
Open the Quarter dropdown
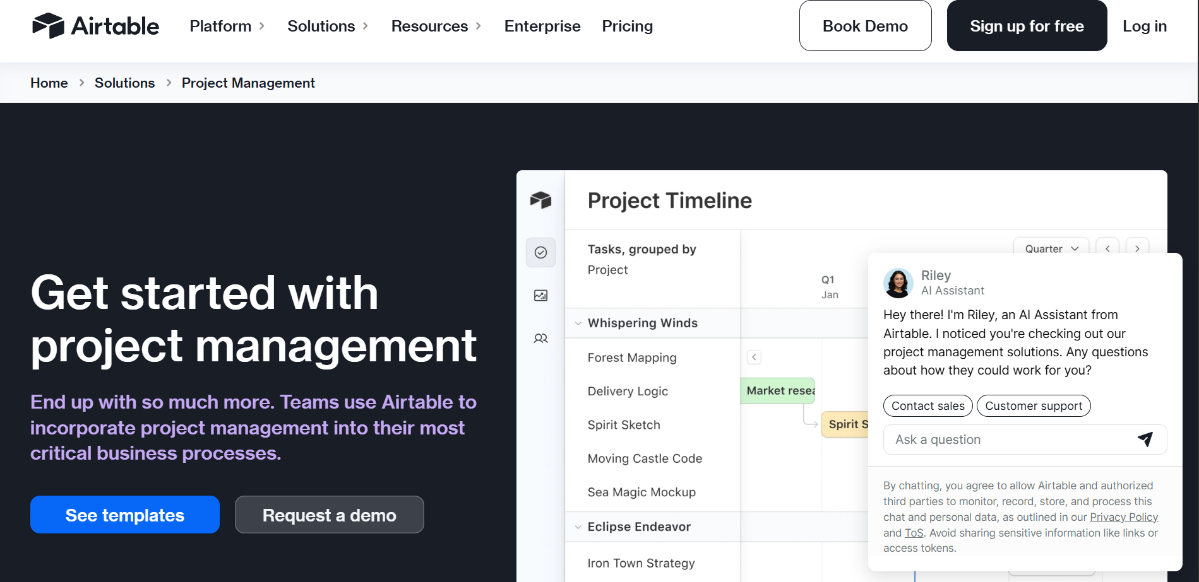(1051, 248)
